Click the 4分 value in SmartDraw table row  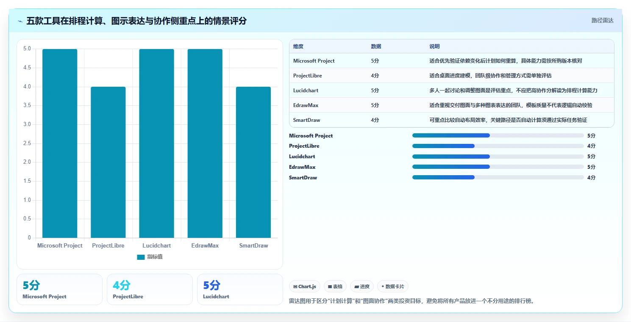(x=375, y=120)
